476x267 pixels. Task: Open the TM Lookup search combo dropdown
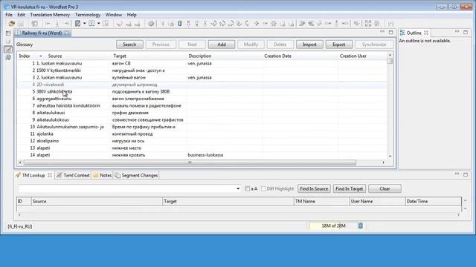coord(238,188)
